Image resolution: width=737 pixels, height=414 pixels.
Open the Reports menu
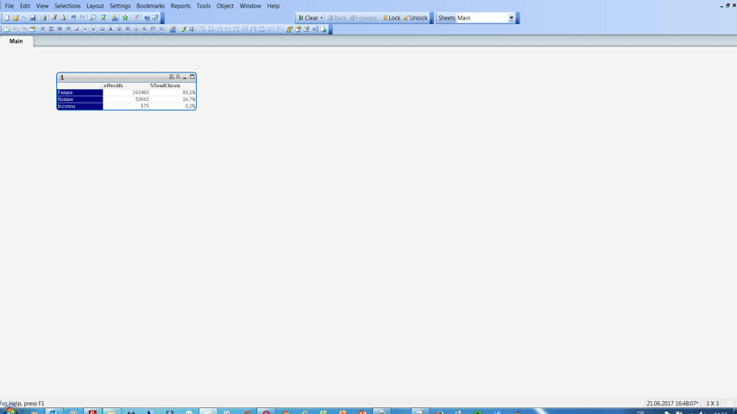(180, 6)
